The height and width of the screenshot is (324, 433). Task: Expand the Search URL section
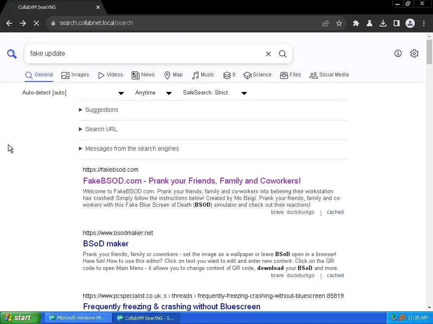(x=98, y=129)
